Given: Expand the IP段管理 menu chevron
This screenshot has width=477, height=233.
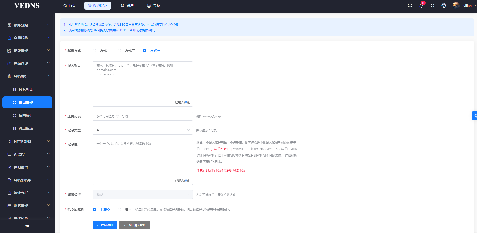Looking at the screenshot, I should click(x=48, y=50).
